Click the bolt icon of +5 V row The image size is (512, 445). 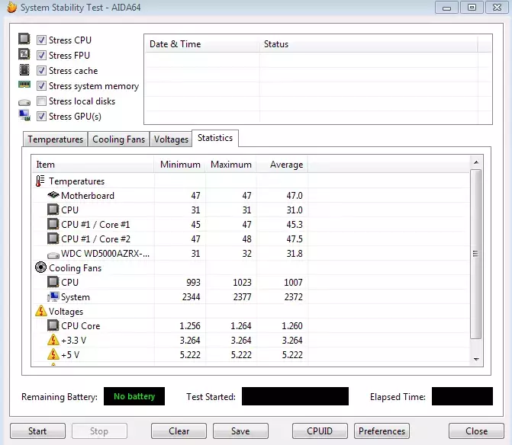pos(53,354)
